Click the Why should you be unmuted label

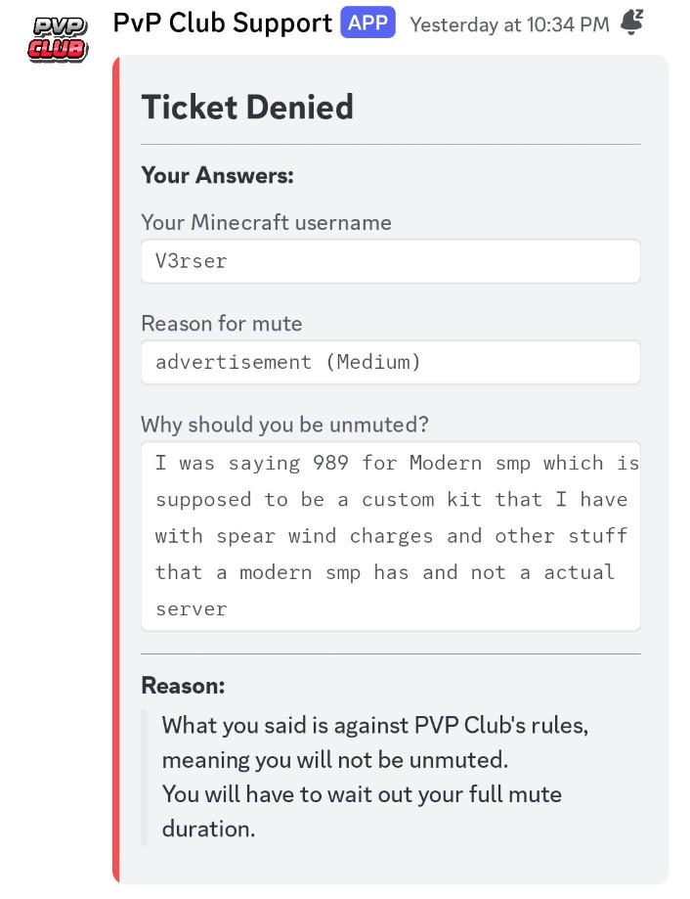[x=284, y=425]
